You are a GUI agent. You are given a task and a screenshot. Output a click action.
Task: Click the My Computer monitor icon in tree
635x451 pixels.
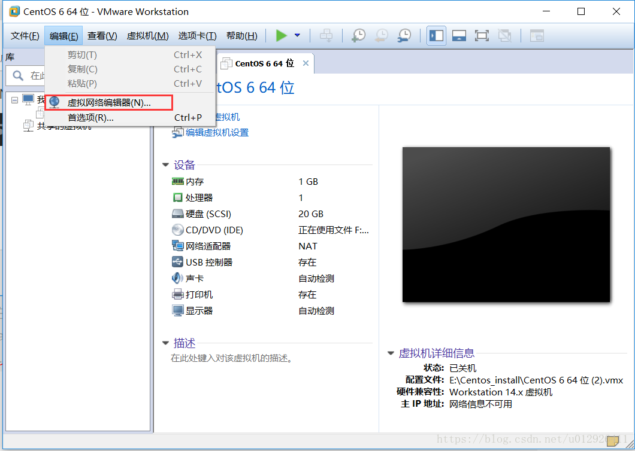28,99
